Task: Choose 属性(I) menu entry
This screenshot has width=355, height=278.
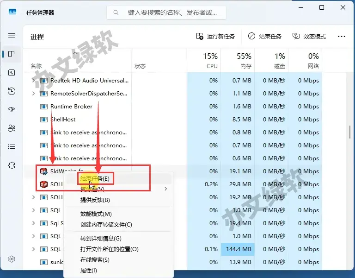Action: point(118,271)
